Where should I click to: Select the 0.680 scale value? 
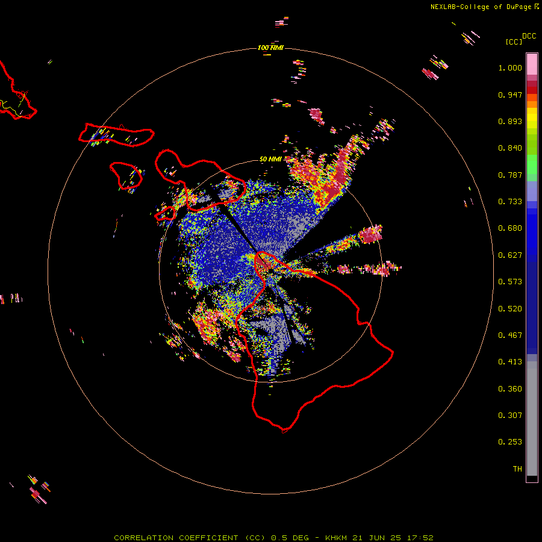(510, 228)
